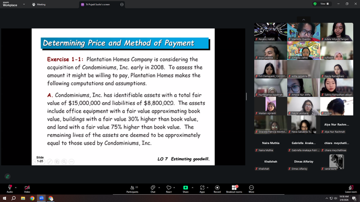This screenshot has width=360, height=202.
Task: Click the slide zoom magnifier icon
Action: click(64, 162)
